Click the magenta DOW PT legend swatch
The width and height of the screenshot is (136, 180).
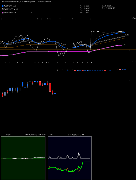click(x=3, y=13)
